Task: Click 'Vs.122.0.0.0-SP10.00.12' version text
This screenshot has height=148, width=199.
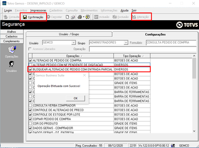Action: point(154,146)
